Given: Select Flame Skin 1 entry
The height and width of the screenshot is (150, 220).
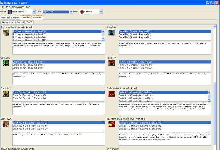Looking at the screenshot, I should [165, 62].
